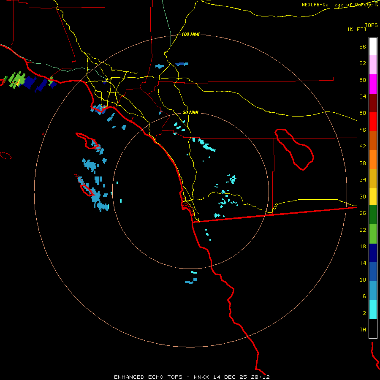
Task: Click the '[K FT]' units label
Action: 357,30
